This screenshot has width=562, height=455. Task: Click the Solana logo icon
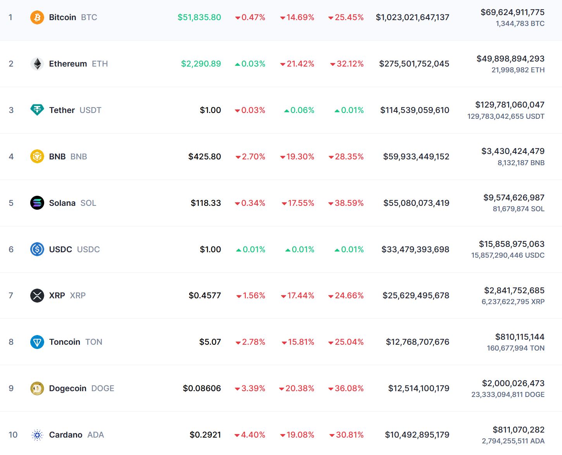[x=37, y=203]
